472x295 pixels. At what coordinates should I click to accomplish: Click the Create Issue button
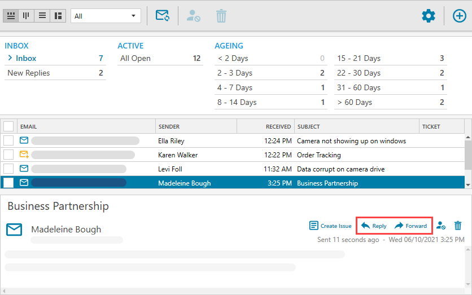click(330, 226)
